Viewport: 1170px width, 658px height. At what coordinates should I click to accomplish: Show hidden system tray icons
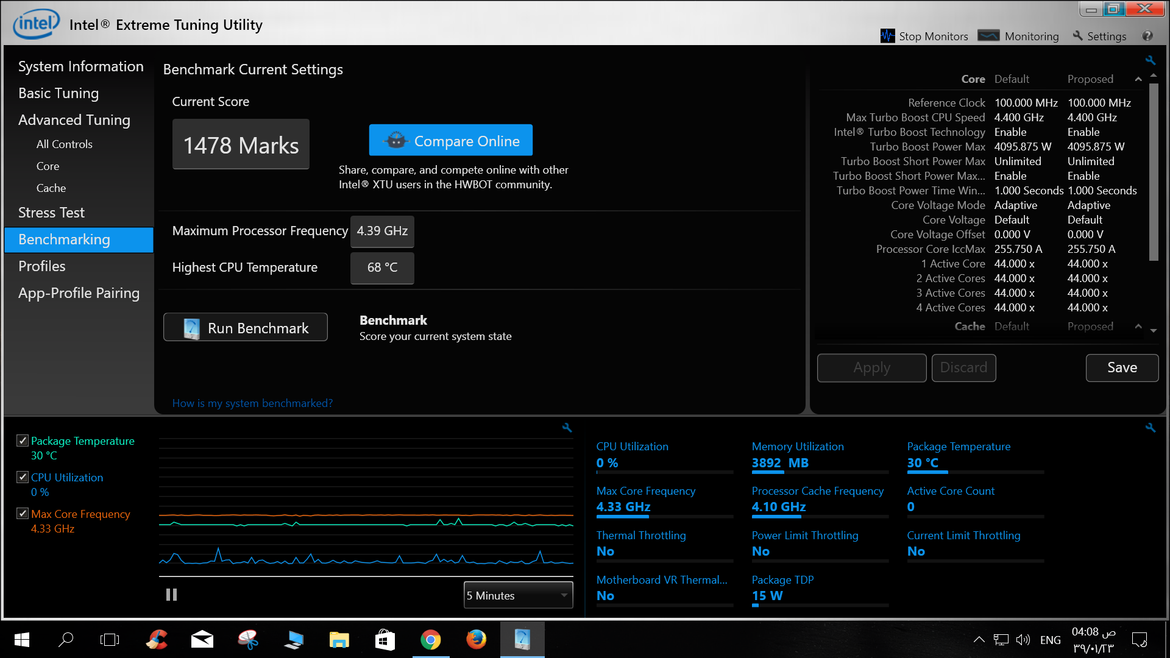coord(979,640)
